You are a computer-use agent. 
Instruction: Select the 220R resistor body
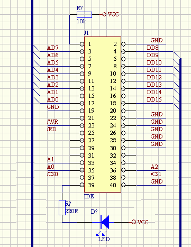click(62, 207)
